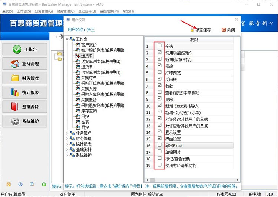This screenshot has width=278, height=197.
Task: Click the icon beside 图表 tree node
Action: pyautogui.click(x=78, y=122)
